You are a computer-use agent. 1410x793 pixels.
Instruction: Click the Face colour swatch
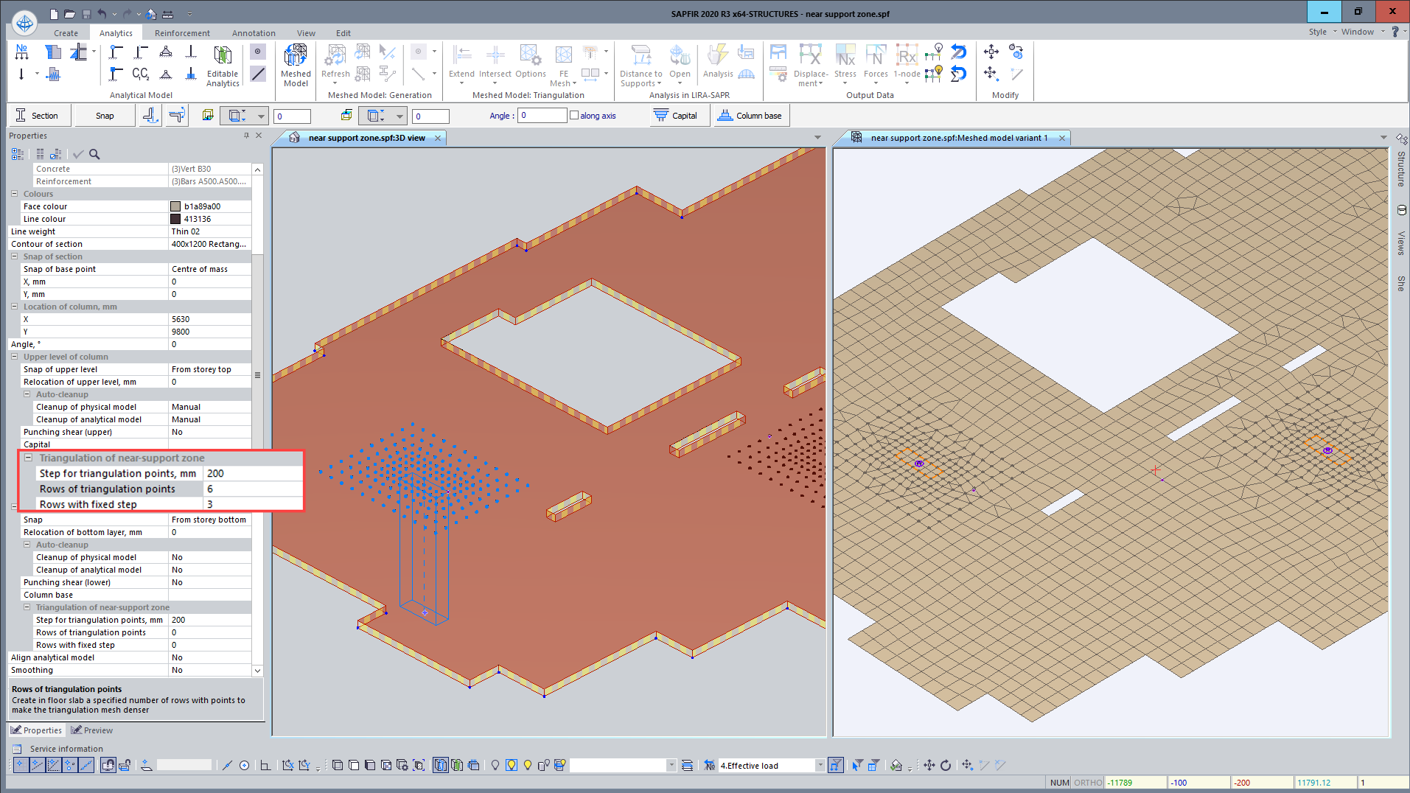coord(175,206)
